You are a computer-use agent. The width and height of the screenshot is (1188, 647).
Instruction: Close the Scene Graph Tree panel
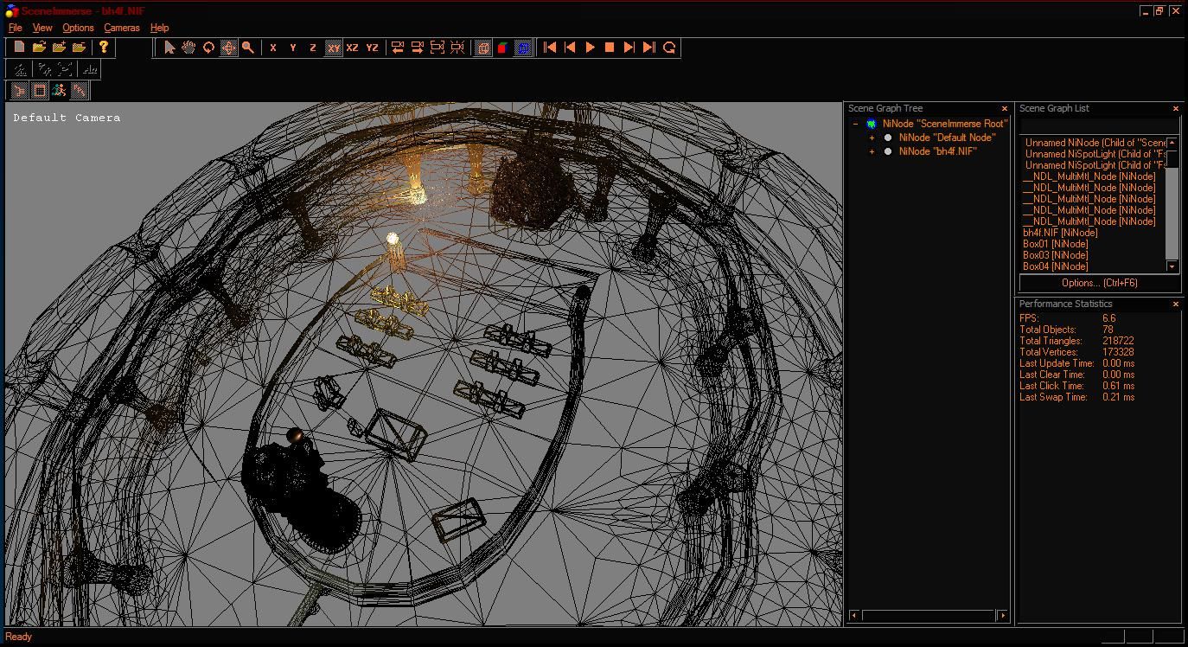tap(1004, 109)
